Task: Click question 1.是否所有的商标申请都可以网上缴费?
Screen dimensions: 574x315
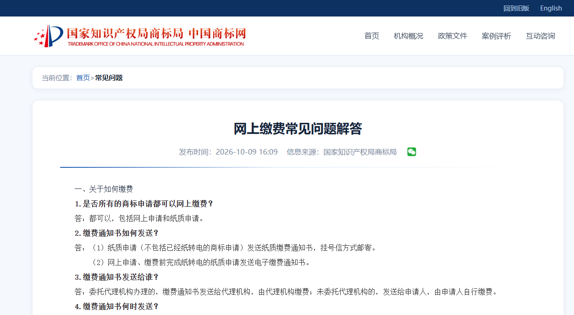Action: tap(144, 204)
